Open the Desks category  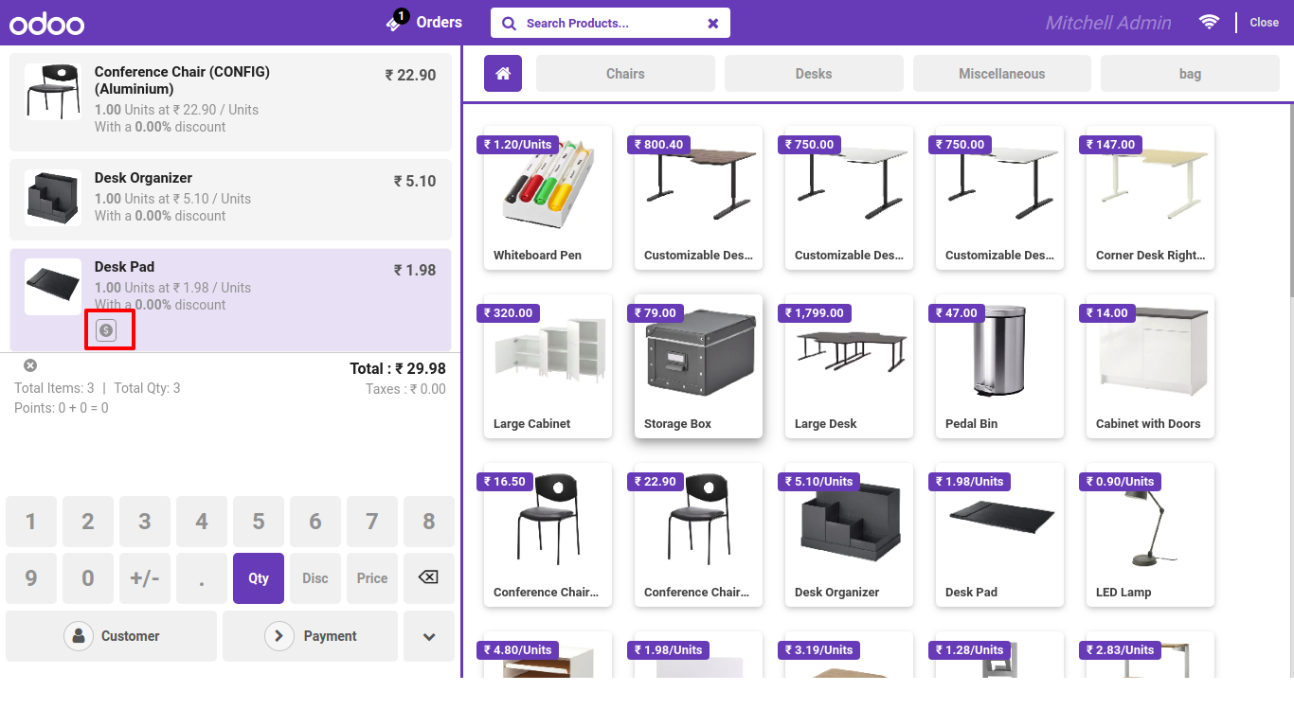(x=814, y=74)
